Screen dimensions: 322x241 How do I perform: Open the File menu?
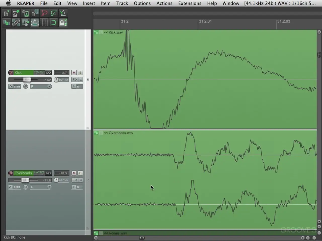click(44, 3)
